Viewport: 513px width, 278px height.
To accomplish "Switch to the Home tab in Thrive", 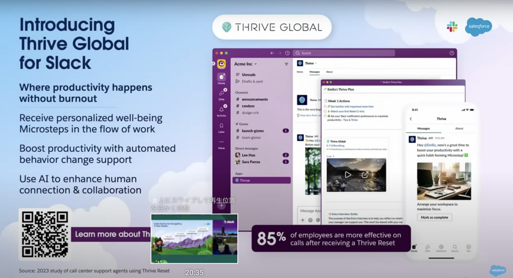I will pos(300,72).
